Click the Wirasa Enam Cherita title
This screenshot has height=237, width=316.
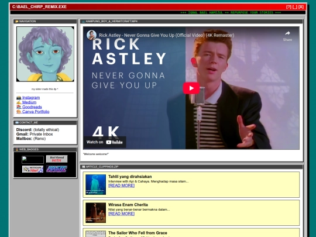coord(128,205)
